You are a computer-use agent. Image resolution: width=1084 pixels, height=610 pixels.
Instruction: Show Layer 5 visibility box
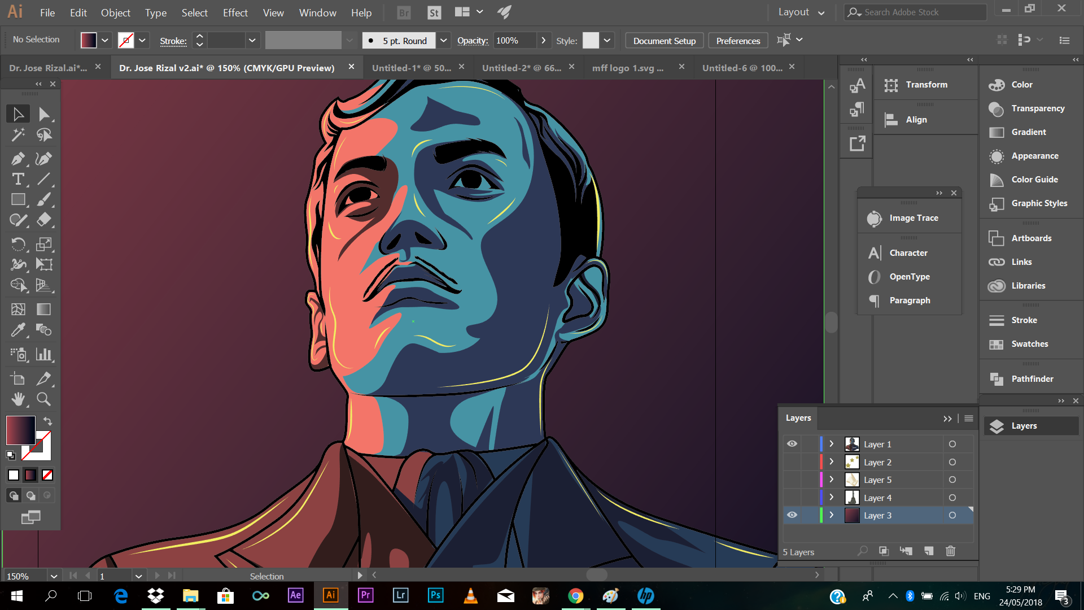[792, 480]
